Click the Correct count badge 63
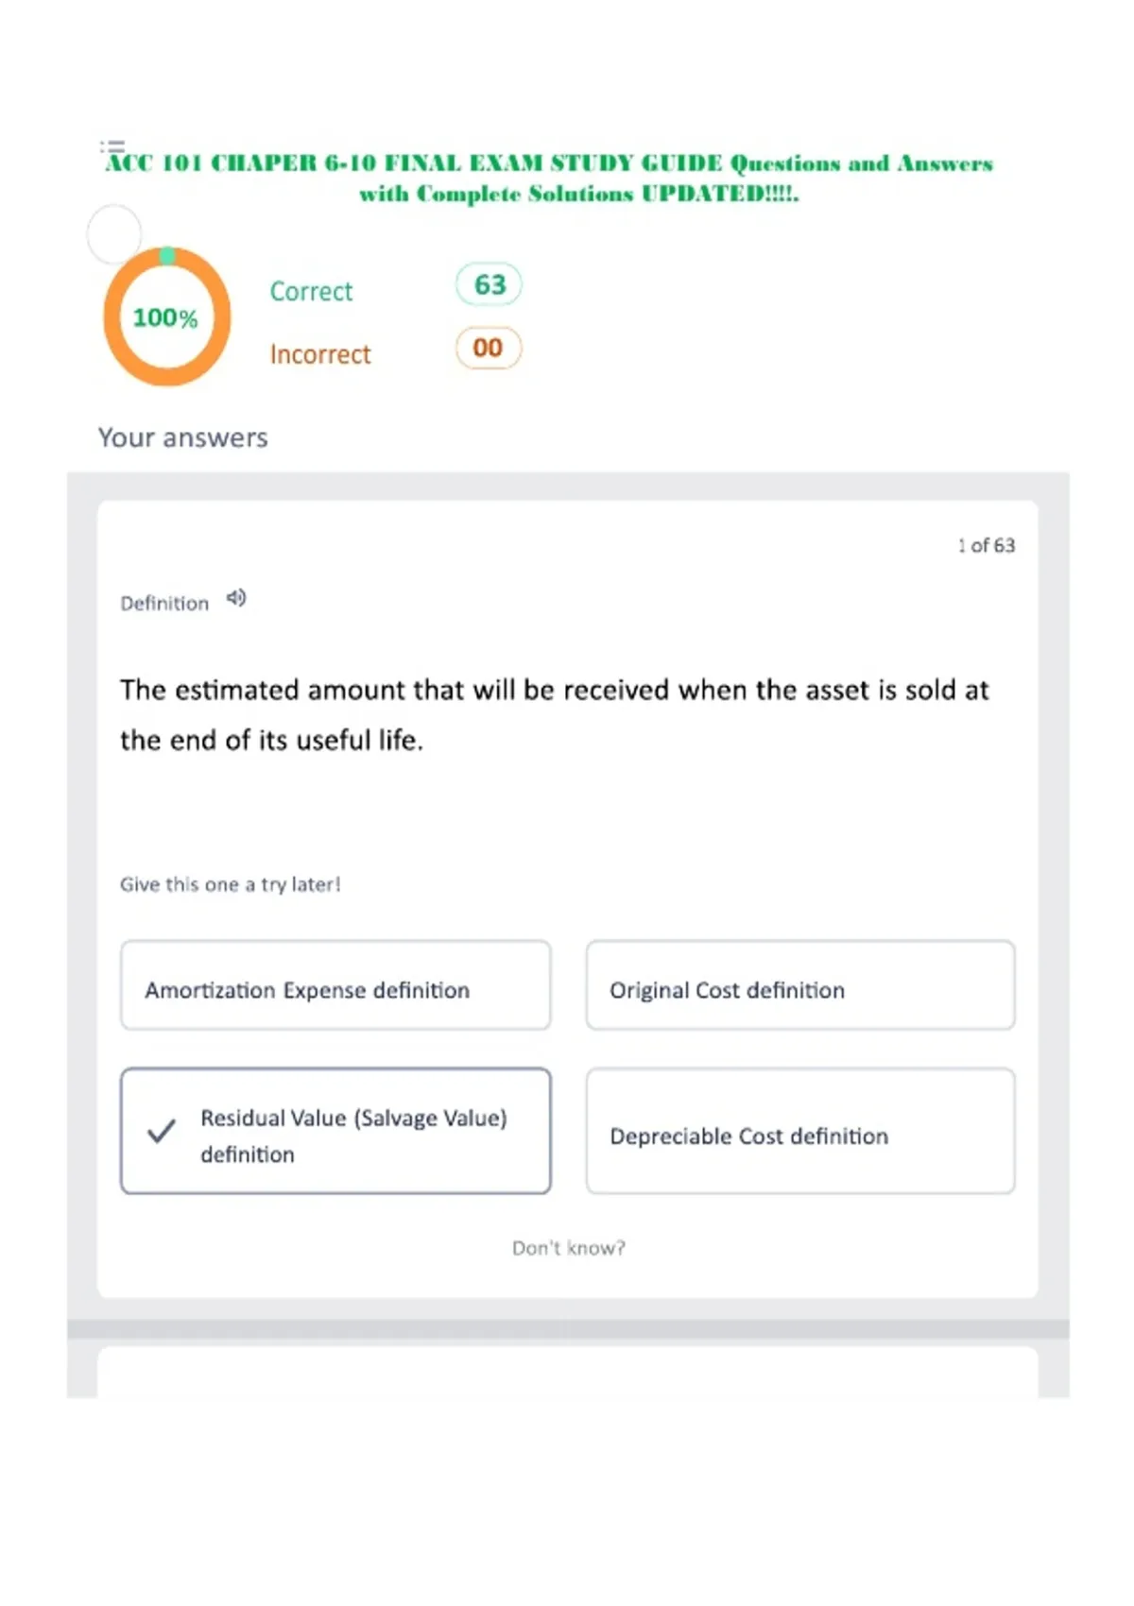1134x1606 pixels. 489,284
